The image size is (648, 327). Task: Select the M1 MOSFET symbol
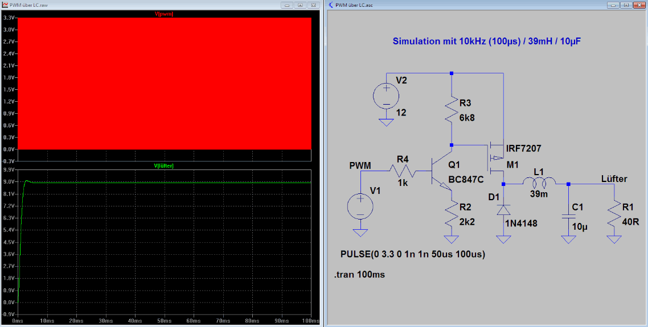(x=496, y=158)
